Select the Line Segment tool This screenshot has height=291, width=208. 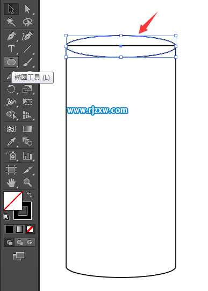pos(27,49)
